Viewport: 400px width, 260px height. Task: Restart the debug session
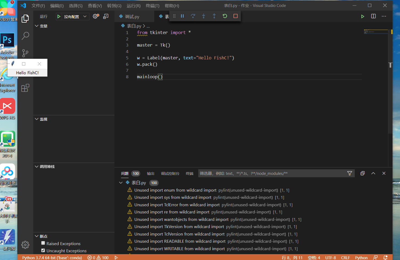(x=225, y=16)
